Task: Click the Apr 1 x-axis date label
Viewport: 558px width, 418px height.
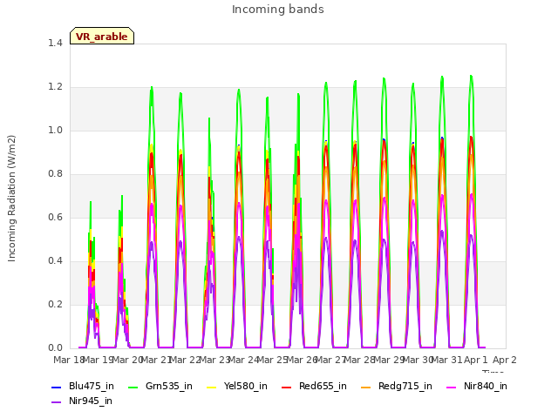Action: (476, 360)
